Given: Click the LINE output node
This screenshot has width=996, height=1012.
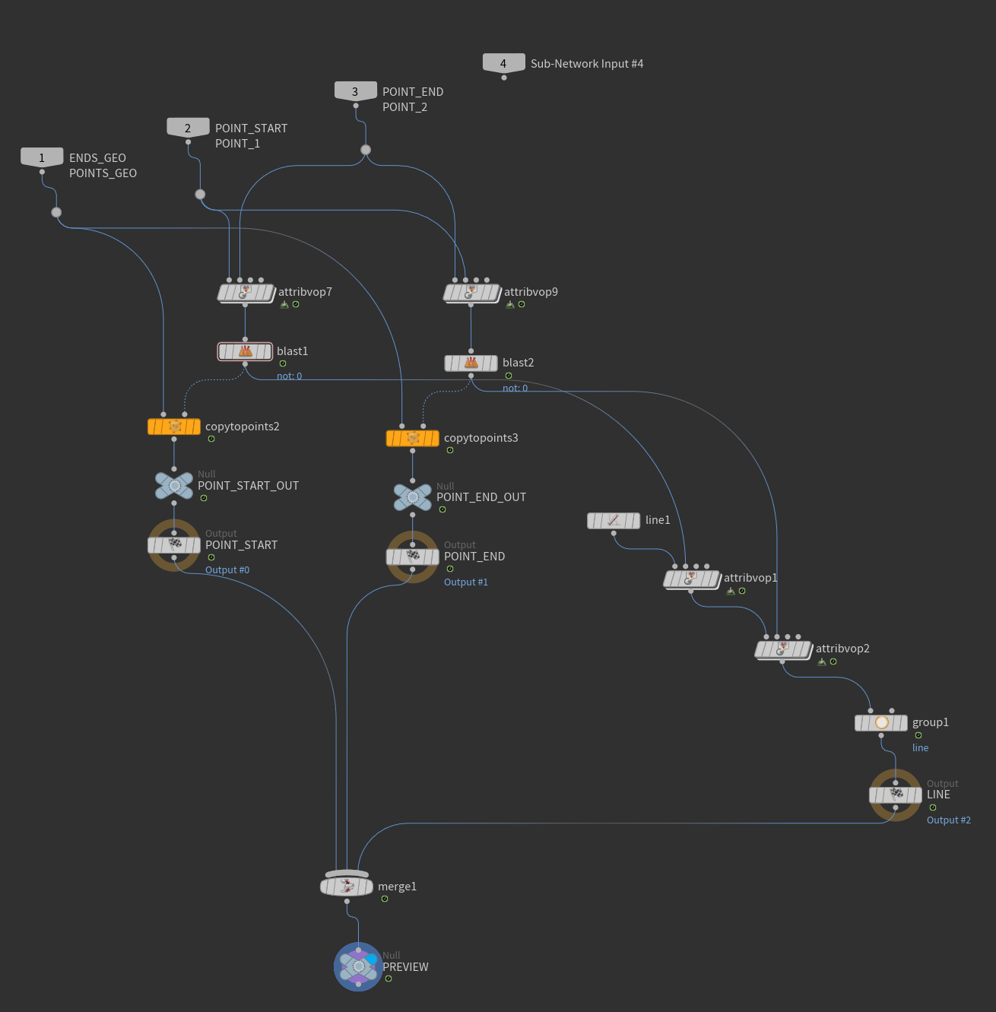Looking at the screenshot, I should (x=896, y=795).
